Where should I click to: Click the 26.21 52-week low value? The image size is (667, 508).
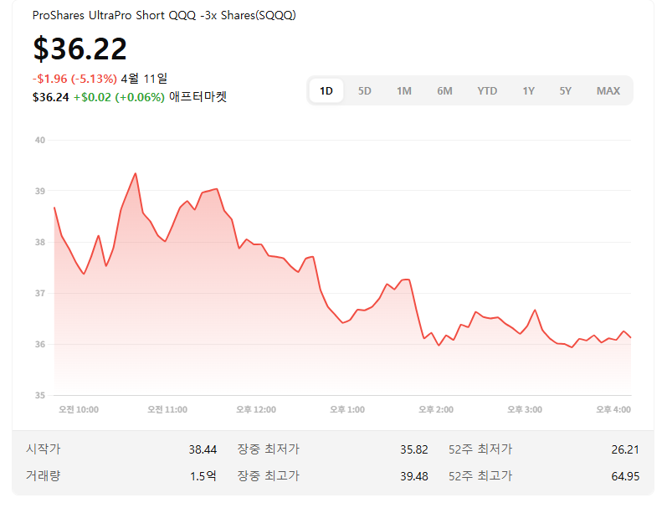(625, 449)
